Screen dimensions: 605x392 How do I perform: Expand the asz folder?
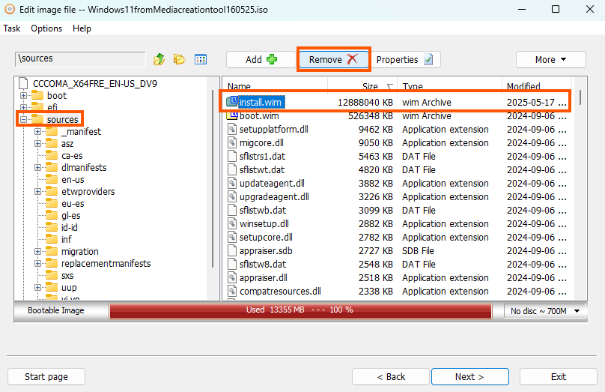37,144
